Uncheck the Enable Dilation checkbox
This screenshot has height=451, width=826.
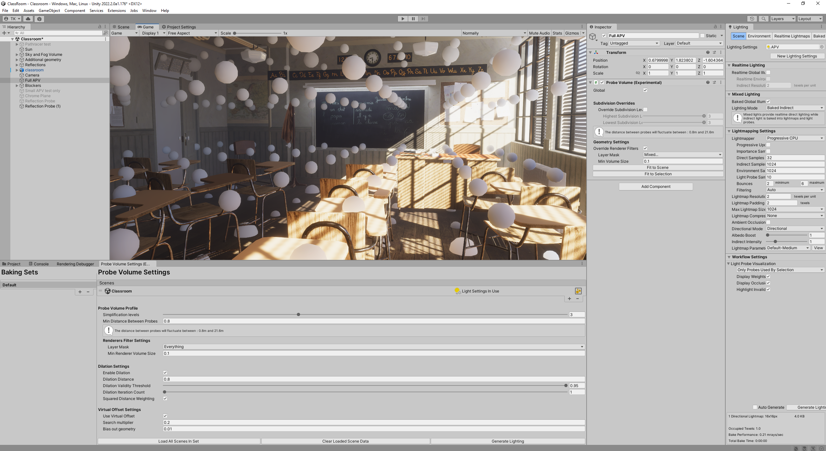click(165, 373)
